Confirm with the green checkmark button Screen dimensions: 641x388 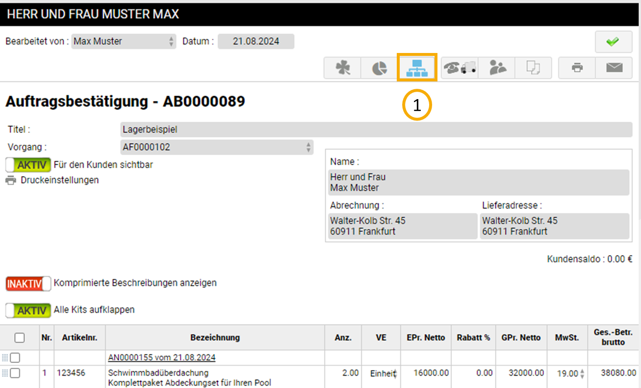tap(613, 42)
